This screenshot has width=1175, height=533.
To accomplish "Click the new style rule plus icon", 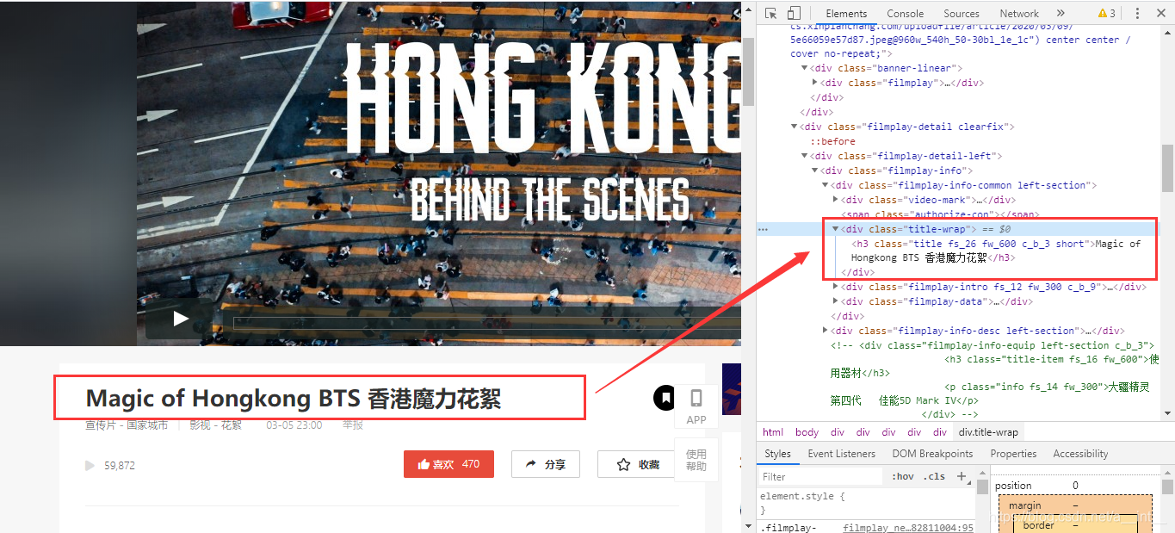I will pos(962,476).
